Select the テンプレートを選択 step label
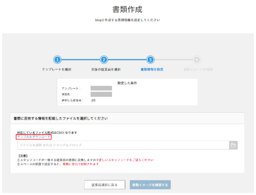 58,69
